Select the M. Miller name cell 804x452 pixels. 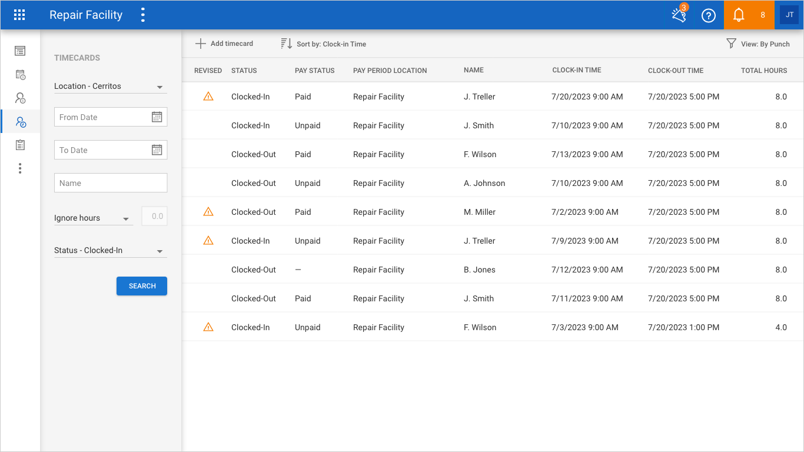pos(480,212)
